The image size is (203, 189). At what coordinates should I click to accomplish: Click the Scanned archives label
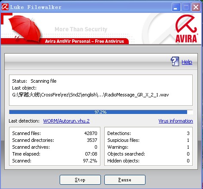[31, 147]
